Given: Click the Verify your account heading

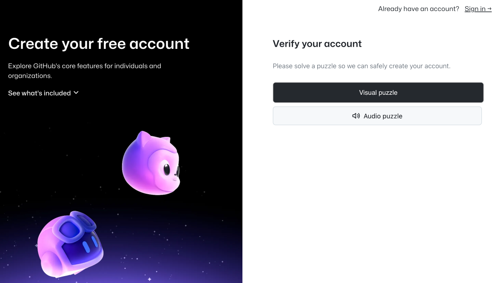Looking at the screenshot, I should [x=317, y=44].
